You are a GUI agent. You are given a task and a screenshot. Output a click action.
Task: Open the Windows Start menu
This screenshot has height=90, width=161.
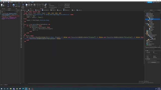pyautogui.click(x=2, y=89)
